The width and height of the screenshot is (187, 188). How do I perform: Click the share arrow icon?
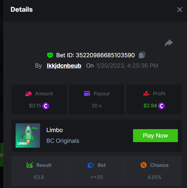pyautogui.click(x=169, y=43)
